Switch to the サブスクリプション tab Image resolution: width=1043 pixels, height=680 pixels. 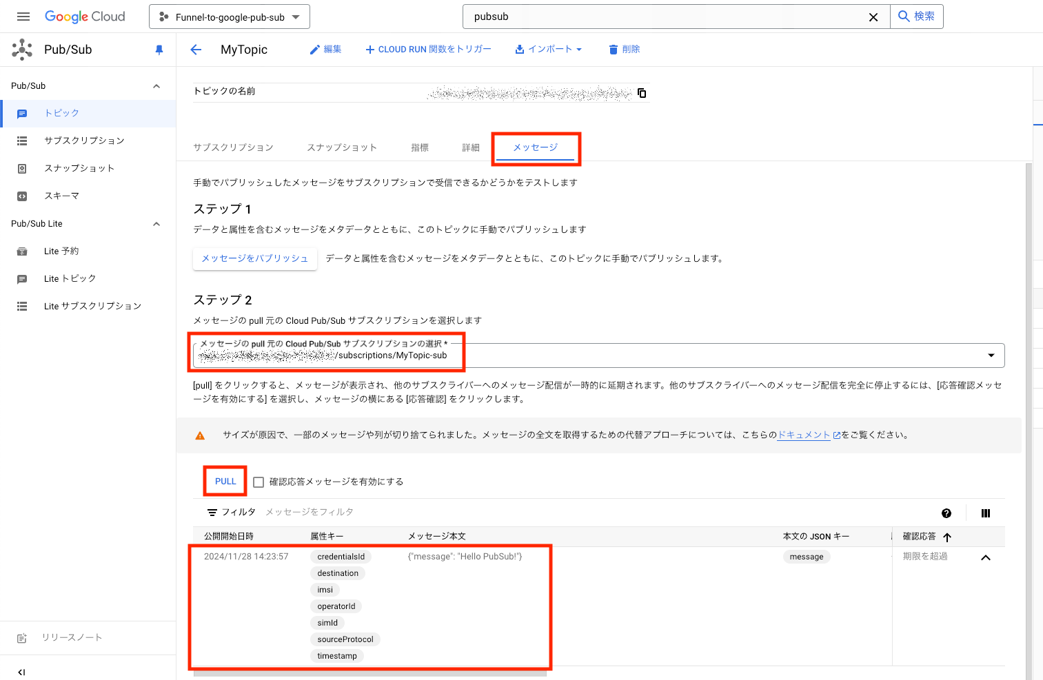[234, 147]
